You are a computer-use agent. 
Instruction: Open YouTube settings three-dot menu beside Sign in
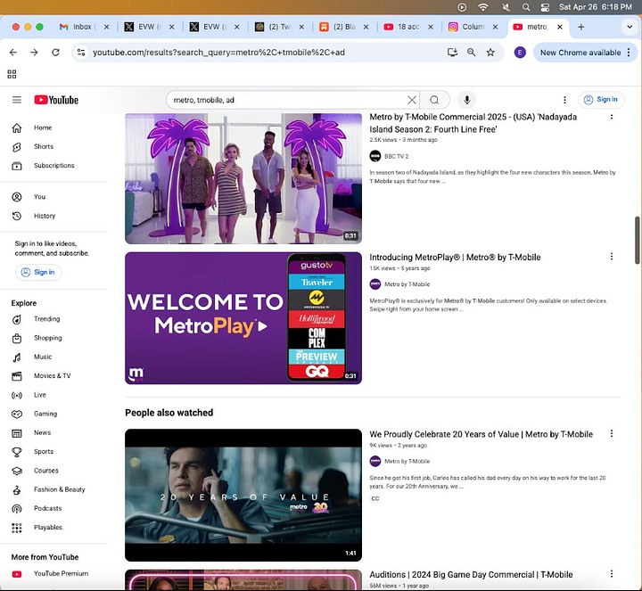pyautogui.click(x=564, y=100)
